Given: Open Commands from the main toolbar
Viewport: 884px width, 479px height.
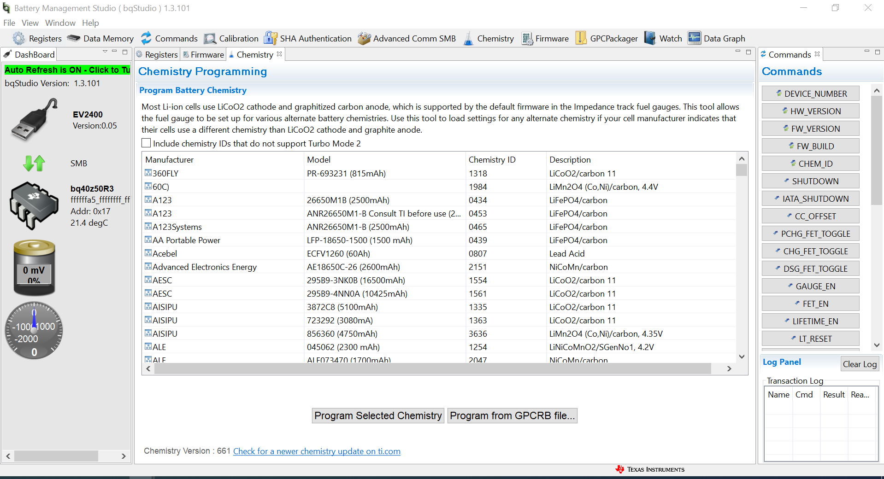Looking at the screenshot, I should point(169,39).
